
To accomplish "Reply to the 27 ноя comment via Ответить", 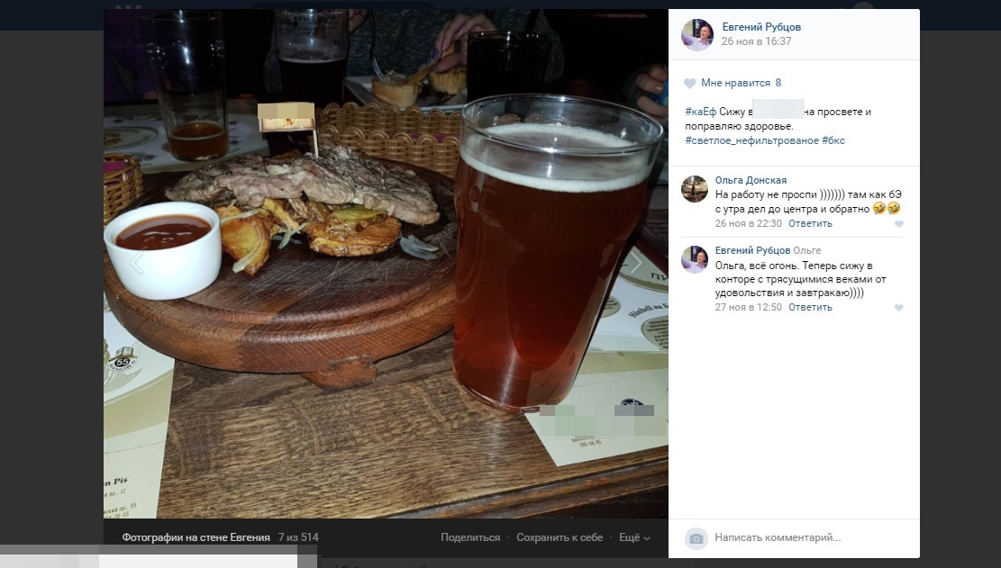I will point(810,307).
